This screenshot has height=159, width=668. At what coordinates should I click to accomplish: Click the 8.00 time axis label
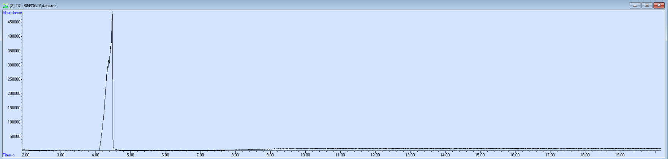[235, 155]
